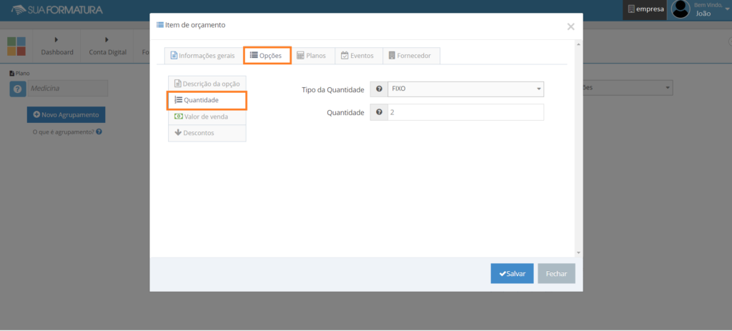Expand the Dashboard menu in navigation bar
This screenshot has height=331, width=732.
click(x=57, y=46)
